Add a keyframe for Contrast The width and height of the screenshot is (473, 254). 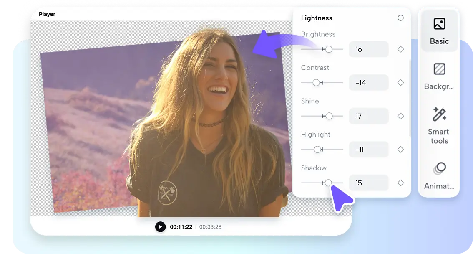click(400, 82)
